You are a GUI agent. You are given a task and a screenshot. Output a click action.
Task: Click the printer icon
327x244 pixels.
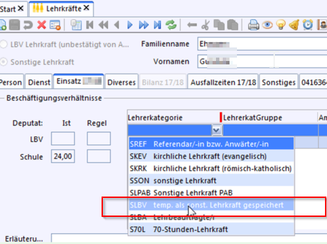253,25
